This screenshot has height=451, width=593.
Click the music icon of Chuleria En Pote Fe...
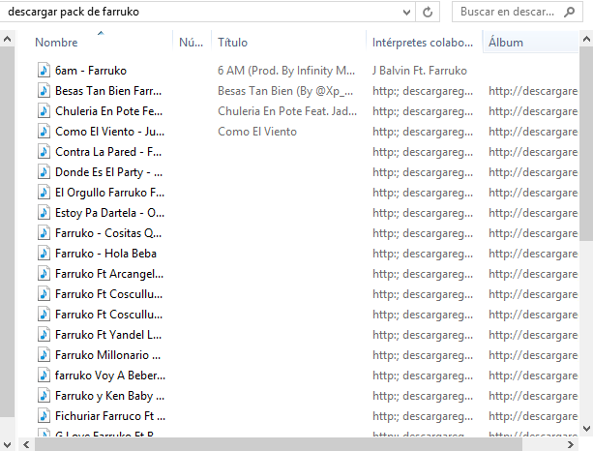[x=44, y=111]
